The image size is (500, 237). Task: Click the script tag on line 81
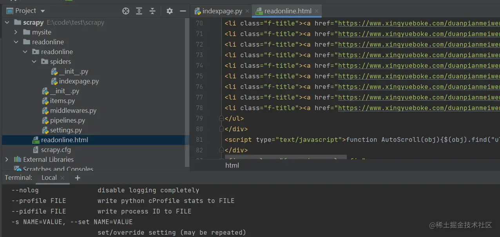click(285, 139)
